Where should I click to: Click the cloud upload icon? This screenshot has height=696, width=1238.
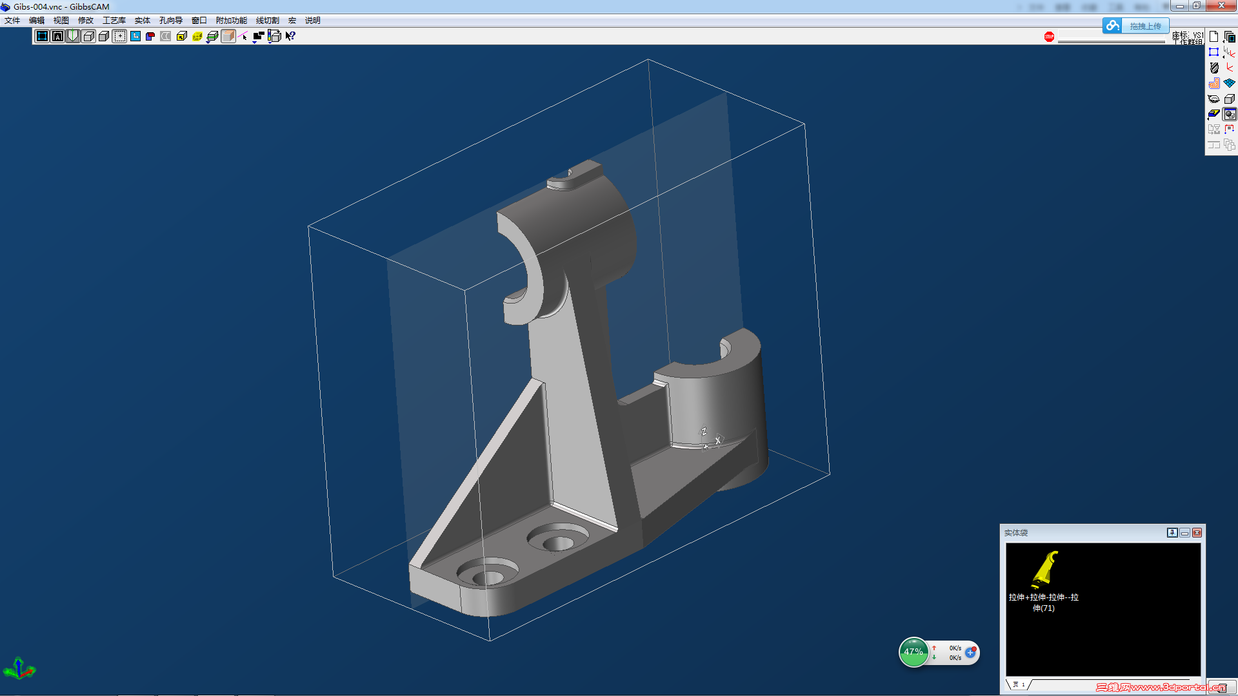[x=1112, y=26]
